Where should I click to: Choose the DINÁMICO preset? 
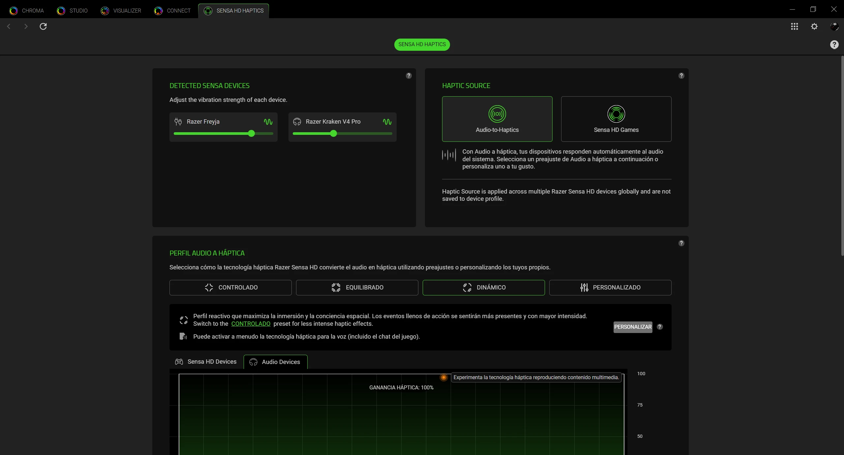[484, 288]
